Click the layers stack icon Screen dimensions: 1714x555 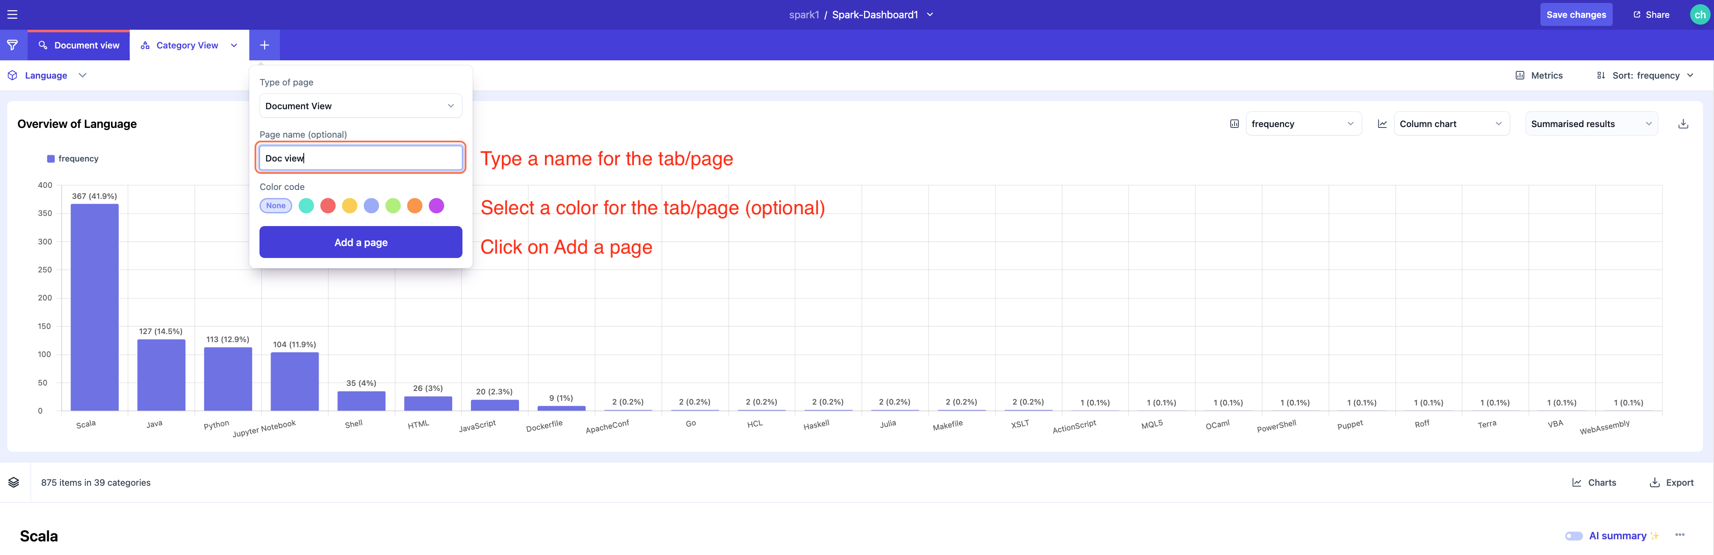click(x=14, y=483)
